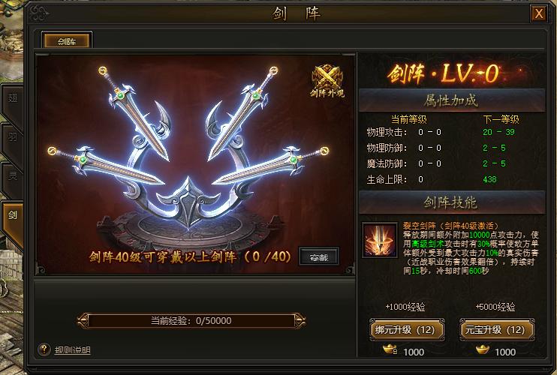Upgrade using 元宝升级 (12) button
The height and width of the screenshot is (375, 557).
click(x=497, y=329)
